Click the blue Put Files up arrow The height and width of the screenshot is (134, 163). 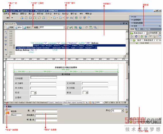point(146,36)
